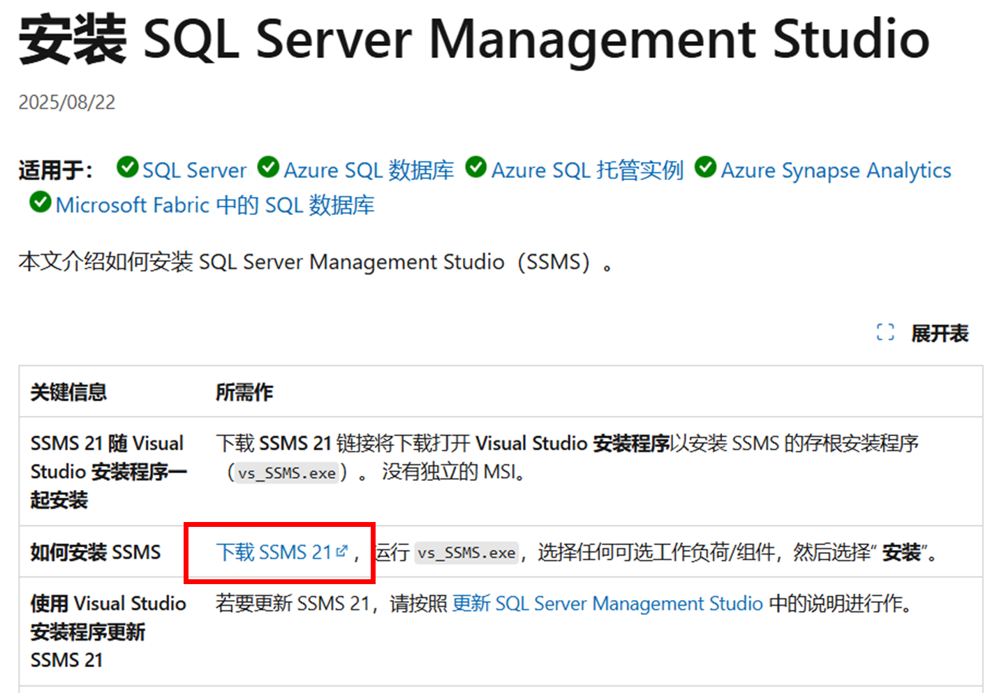This screenshot has width=990, height=693.
Task: Open the Azure Synapse Analytics link
Action: 836,170
